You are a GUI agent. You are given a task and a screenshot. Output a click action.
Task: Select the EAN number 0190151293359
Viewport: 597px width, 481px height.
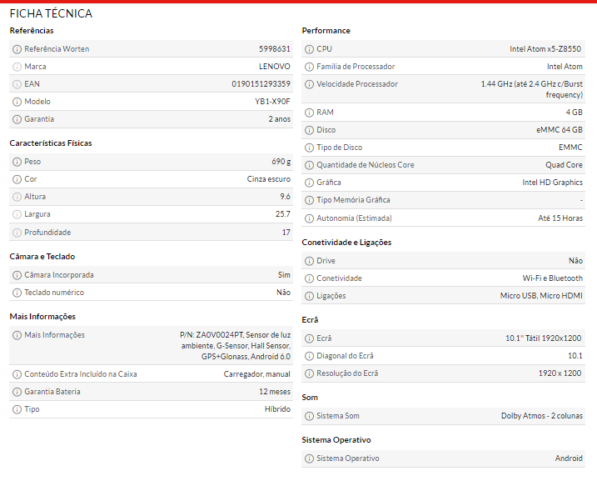pyautogui.click(x=261, y=84)
